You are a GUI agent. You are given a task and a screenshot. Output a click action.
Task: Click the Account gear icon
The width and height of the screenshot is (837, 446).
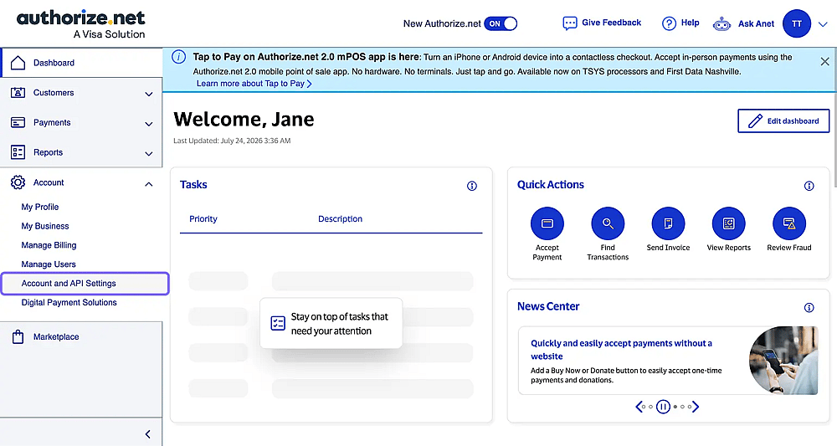[x=18, y=182]
